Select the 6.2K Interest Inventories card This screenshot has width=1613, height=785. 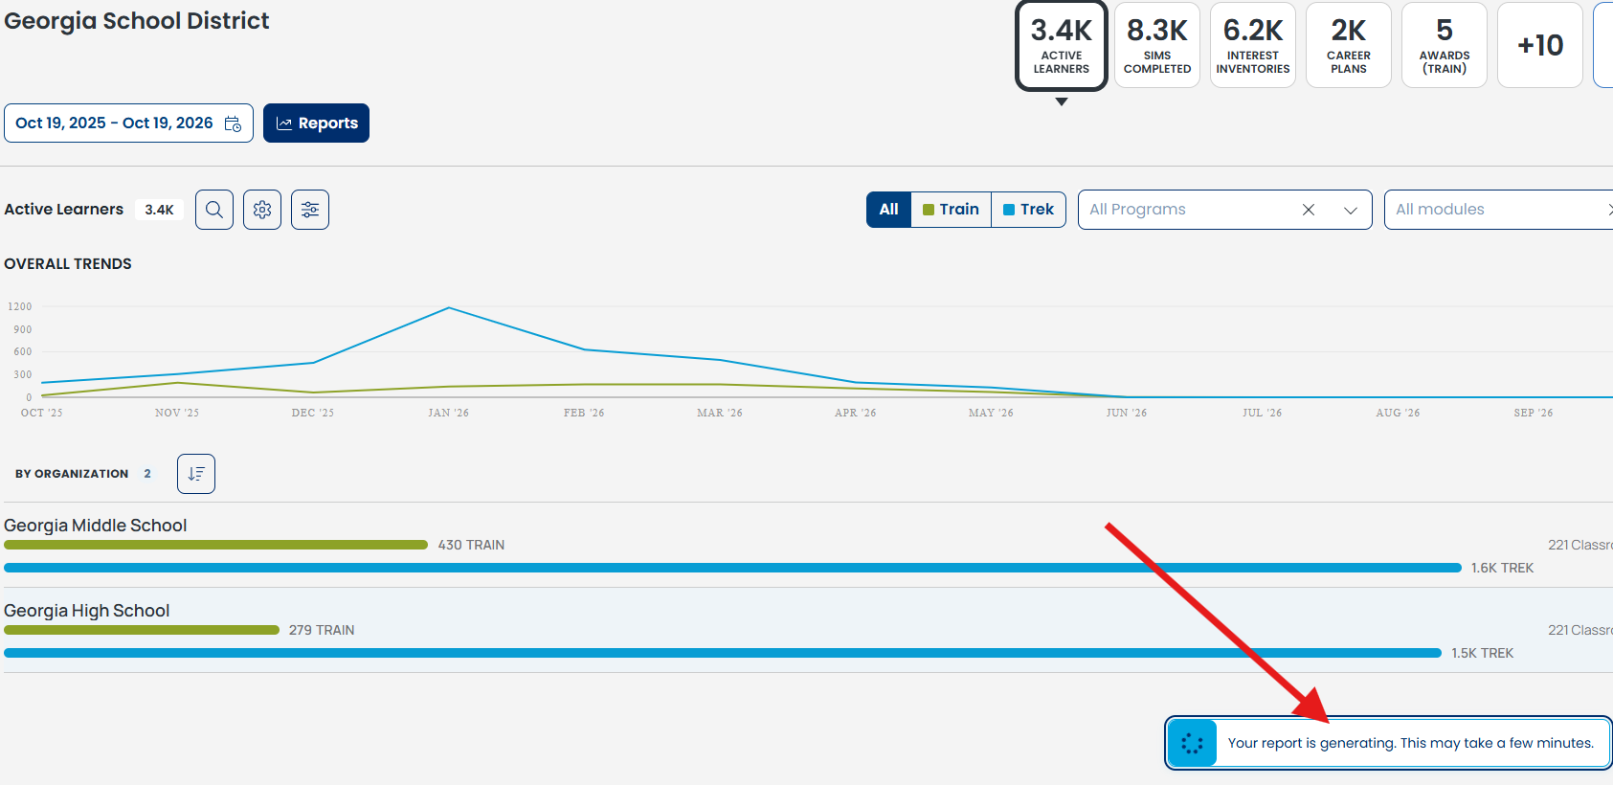(x=1253, y=45)
